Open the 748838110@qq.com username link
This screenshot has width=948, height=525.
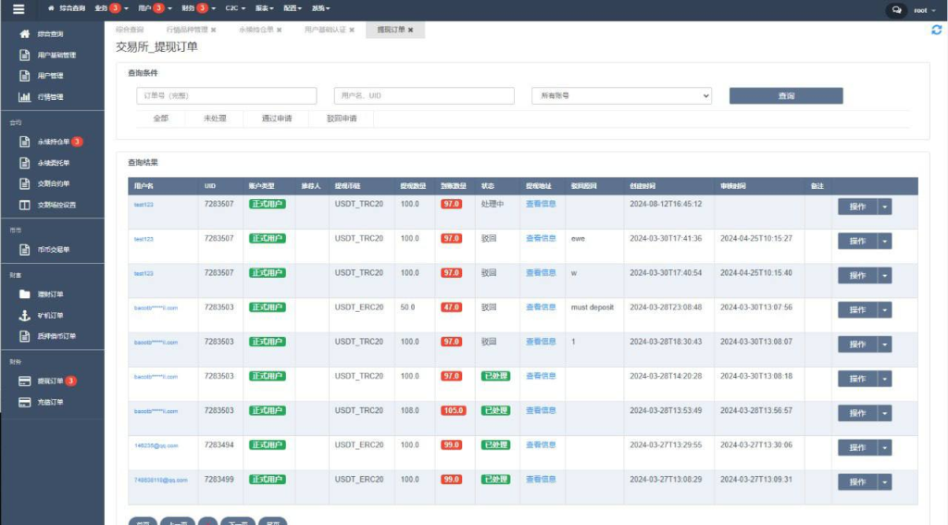[161, 480]
